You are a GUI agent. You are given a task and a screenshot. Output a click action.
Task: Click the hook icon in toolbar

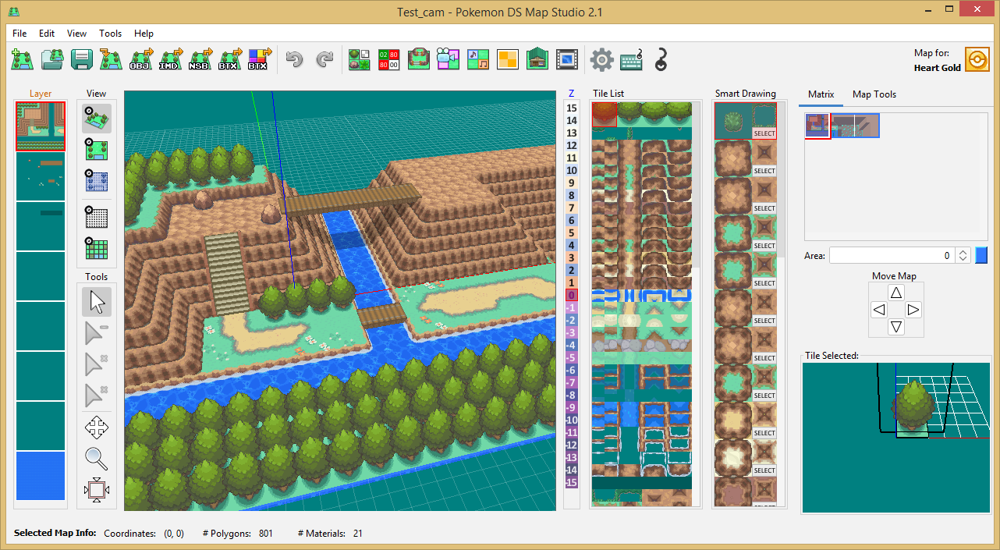click(x=661, y=59)
